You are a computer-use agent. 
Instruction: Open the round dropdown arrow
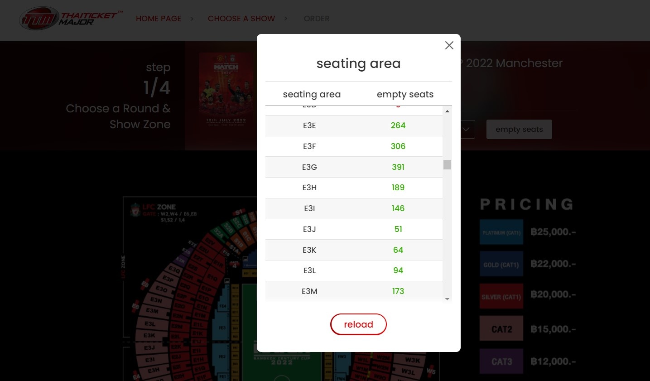(467, 130)
